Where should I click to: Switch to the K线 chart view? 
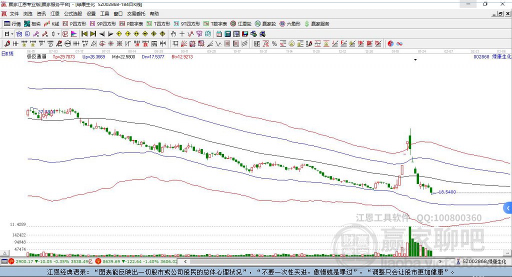(x=51, y=24)
